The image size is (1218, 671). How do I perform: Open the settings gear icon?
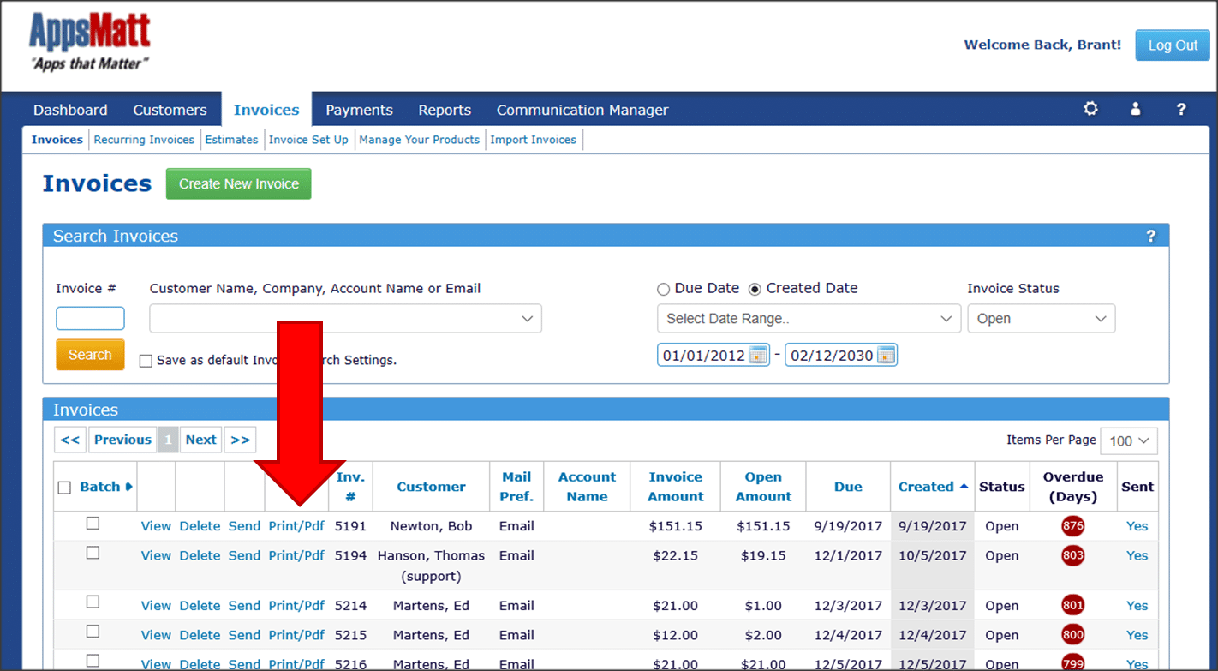point(1090,109)
